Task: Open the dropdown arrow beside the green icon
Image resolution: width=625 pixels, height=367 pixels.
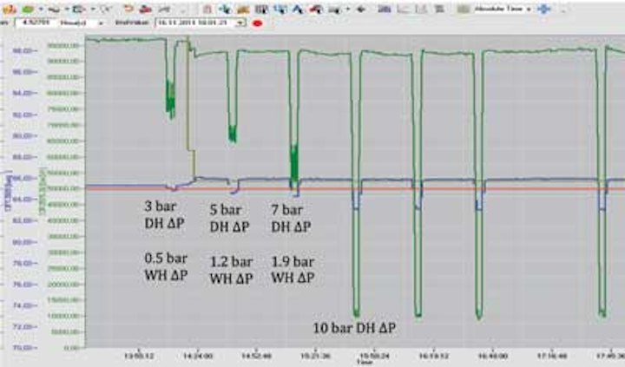Action: (x=40, y=9)
